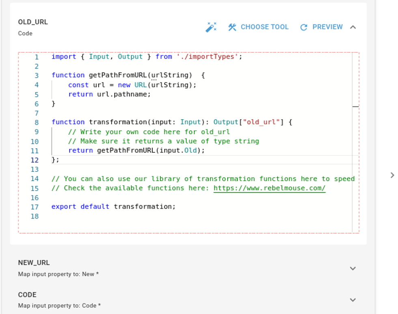Click the NEW_URL section title
398x314 pixels.
click(34, 263)
